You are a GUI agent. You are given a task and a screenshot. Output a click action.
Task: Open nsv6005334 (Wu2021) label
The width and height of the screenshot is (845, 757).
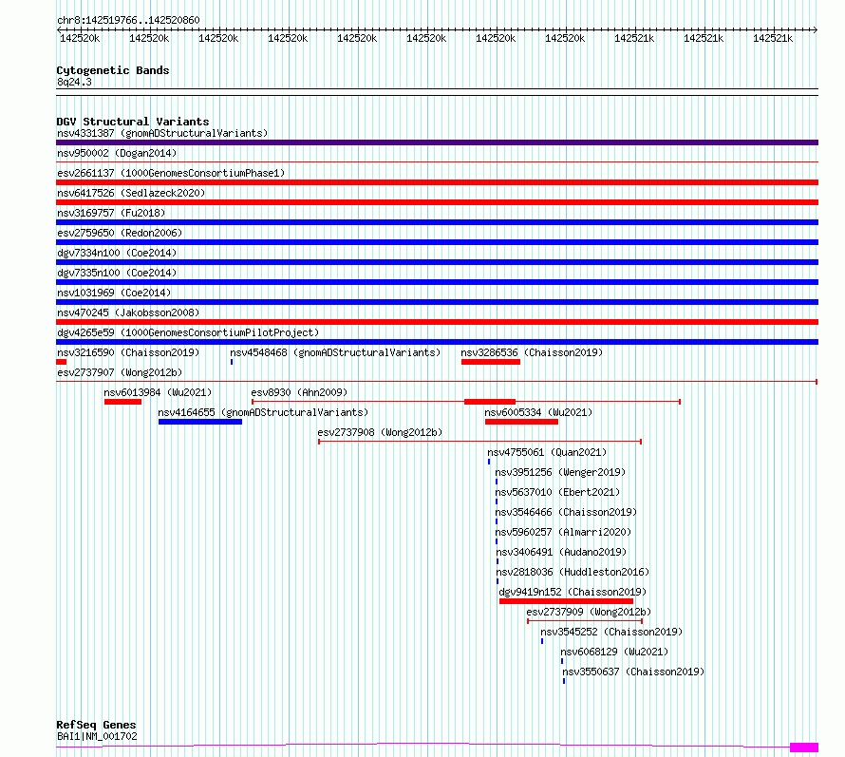click(x=538, y=412)
